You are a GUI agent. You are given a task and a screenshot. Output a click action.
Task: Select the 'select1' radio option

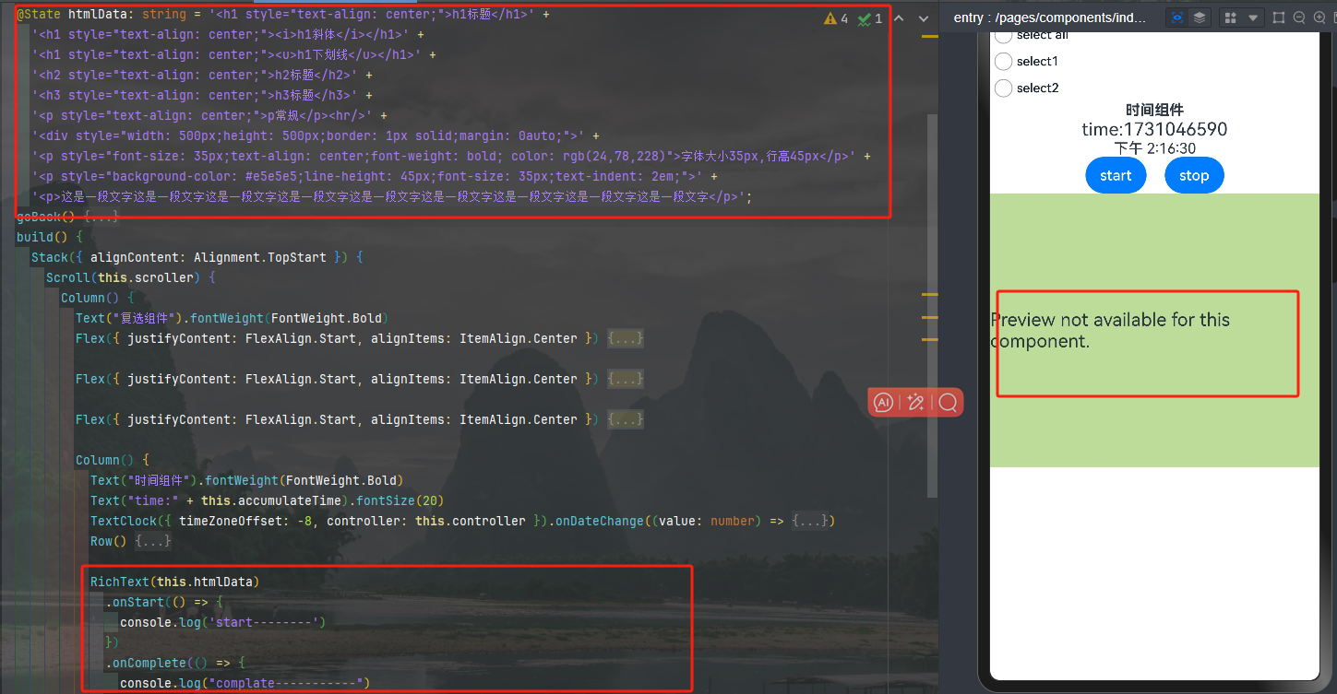tap(1003, 62)
